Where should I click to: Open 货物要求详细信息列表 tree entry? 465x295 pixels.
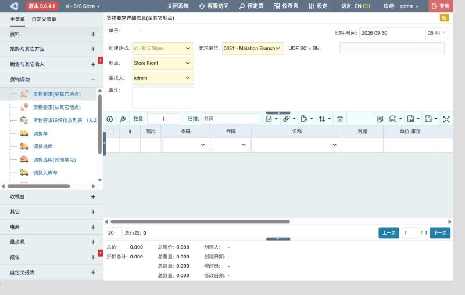(x=65, y=121)
